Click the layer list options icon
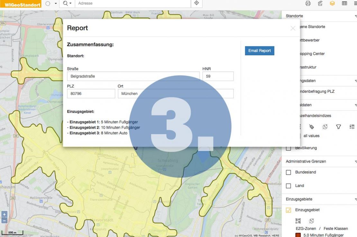357x237 pixels. 352,127
